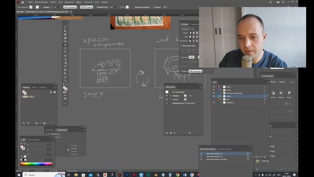Open Edit Toolbar three-dots button

click(x=65, y=103)
